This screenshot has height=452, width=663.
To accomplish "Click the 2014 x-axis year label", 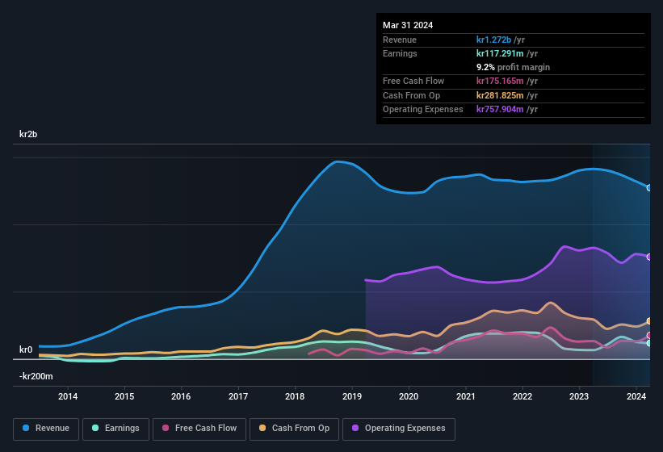I will [x=68, y=396].
